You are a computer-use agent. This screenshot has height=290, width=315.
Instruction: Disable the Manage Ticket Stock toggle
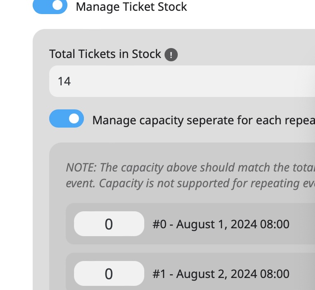click(50, 6)
